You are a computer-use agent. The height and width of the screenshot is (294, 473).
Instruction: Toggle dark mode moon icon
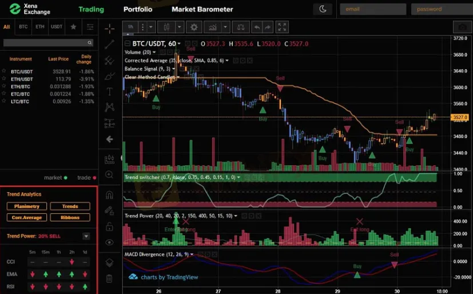(323, 9)
